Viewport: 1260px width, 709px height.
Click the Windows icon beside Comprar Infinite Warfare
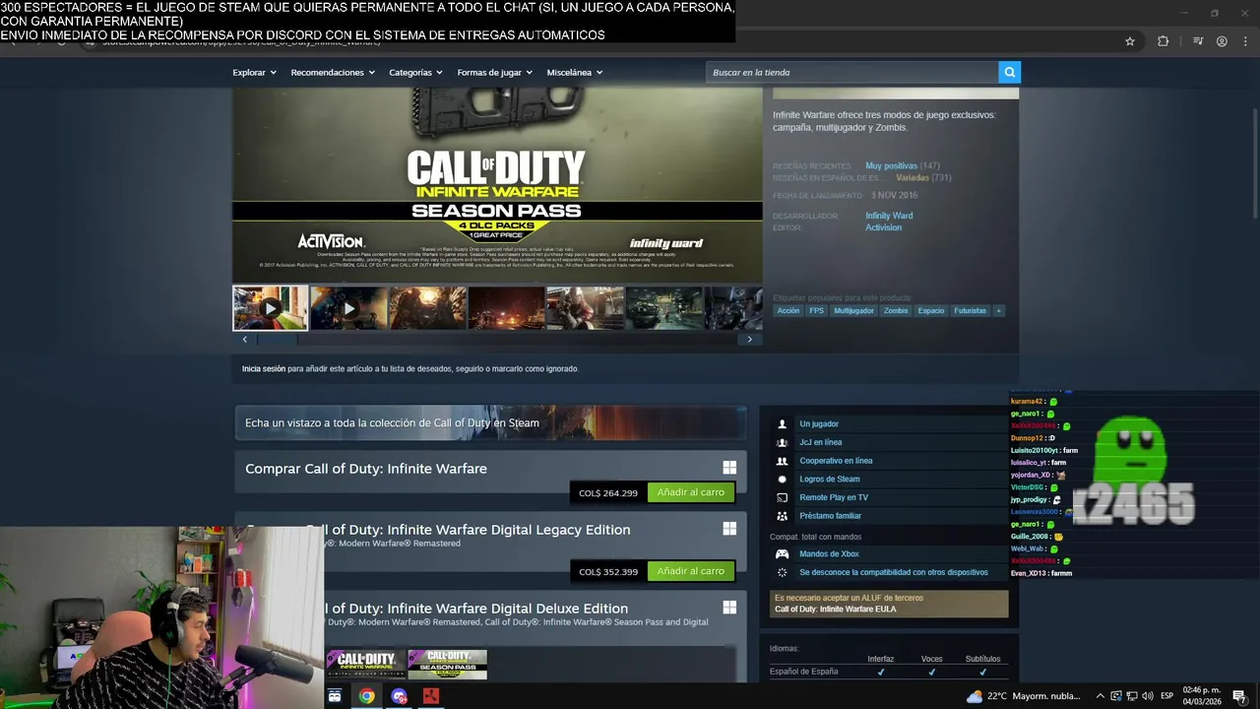tap(729, 468)
